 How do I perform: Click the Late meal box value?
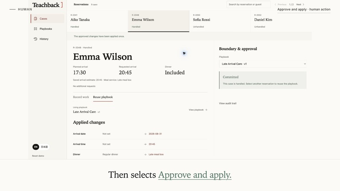[156, 155]
